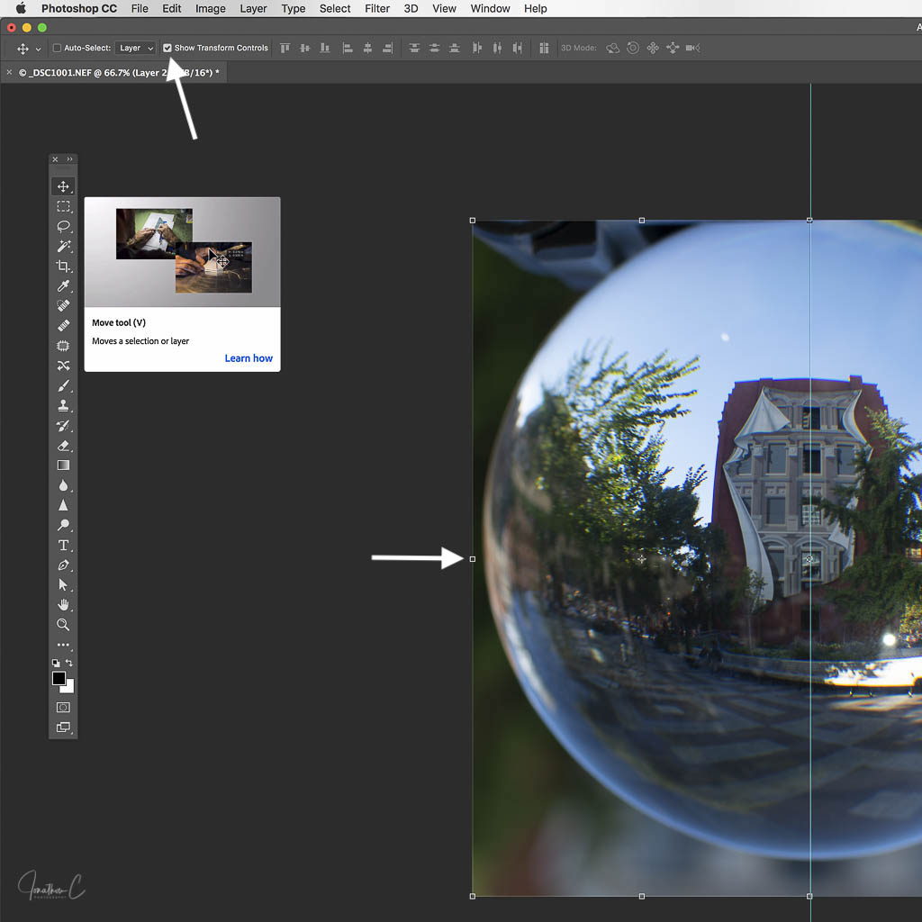
Task: Select the Crop tool
Action: pos(63,266)
